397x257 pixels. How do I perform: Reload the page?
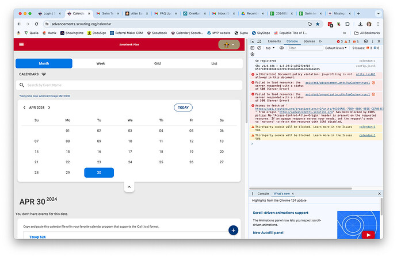coord(36,24)
